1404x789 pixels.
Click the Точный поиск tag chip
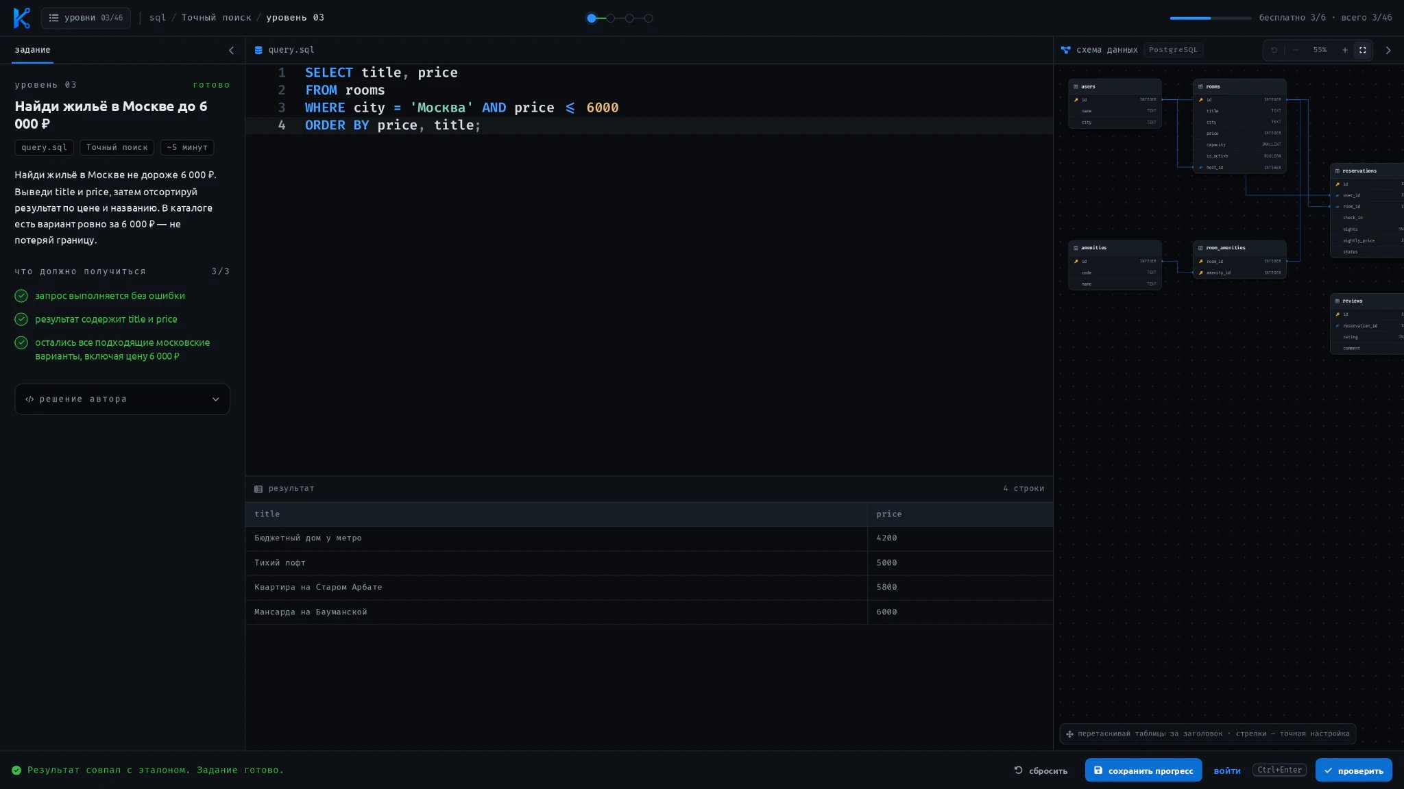pyautogui.click(x=117, y=147)
